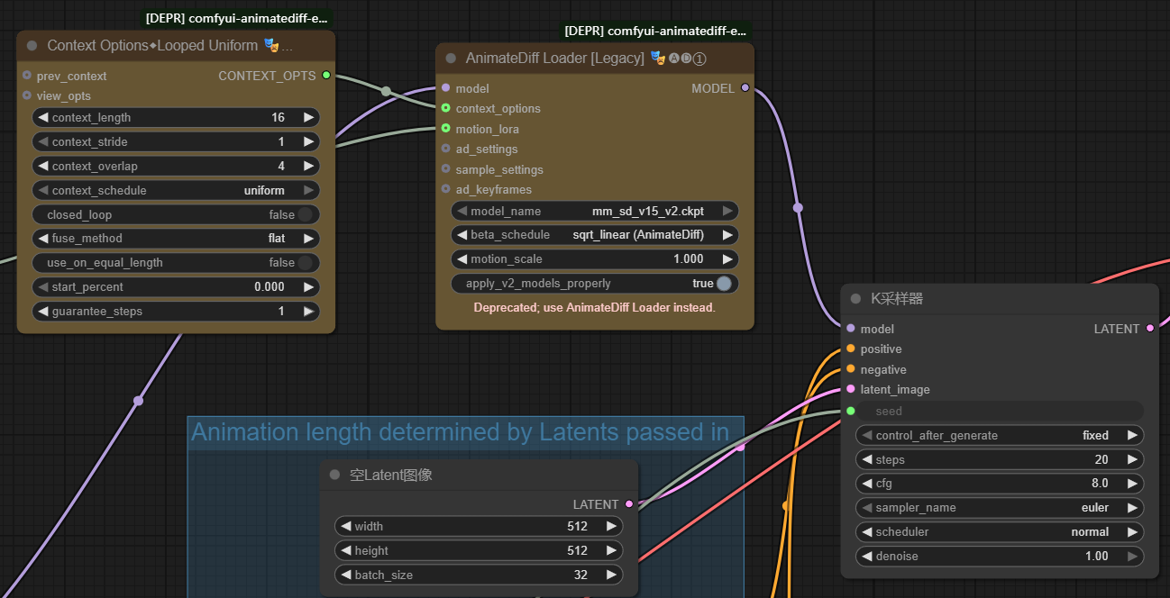
Task: Click the MODEL output socket on AnimateDiff Loader
Action: (745, 88)
